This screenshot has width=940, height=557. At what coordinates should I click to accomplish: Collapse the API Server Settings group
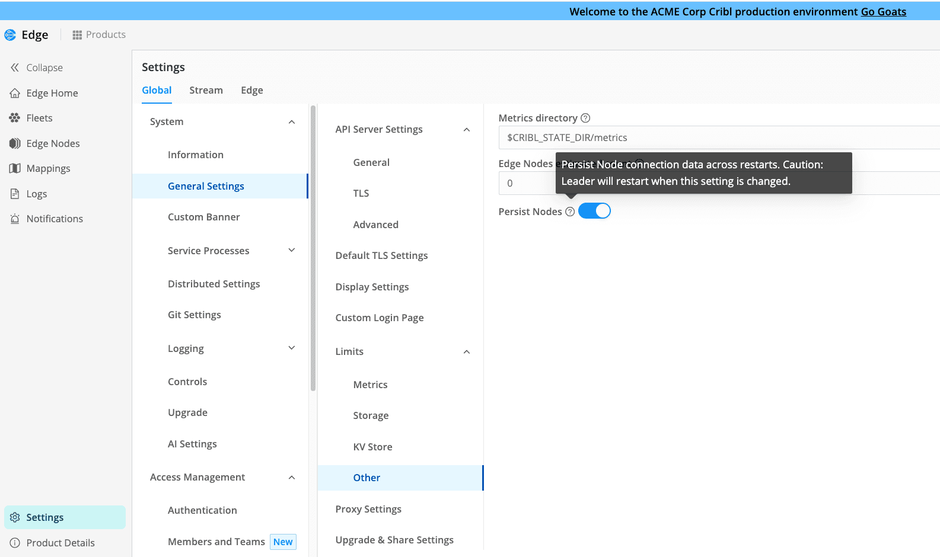coord(467,130)
